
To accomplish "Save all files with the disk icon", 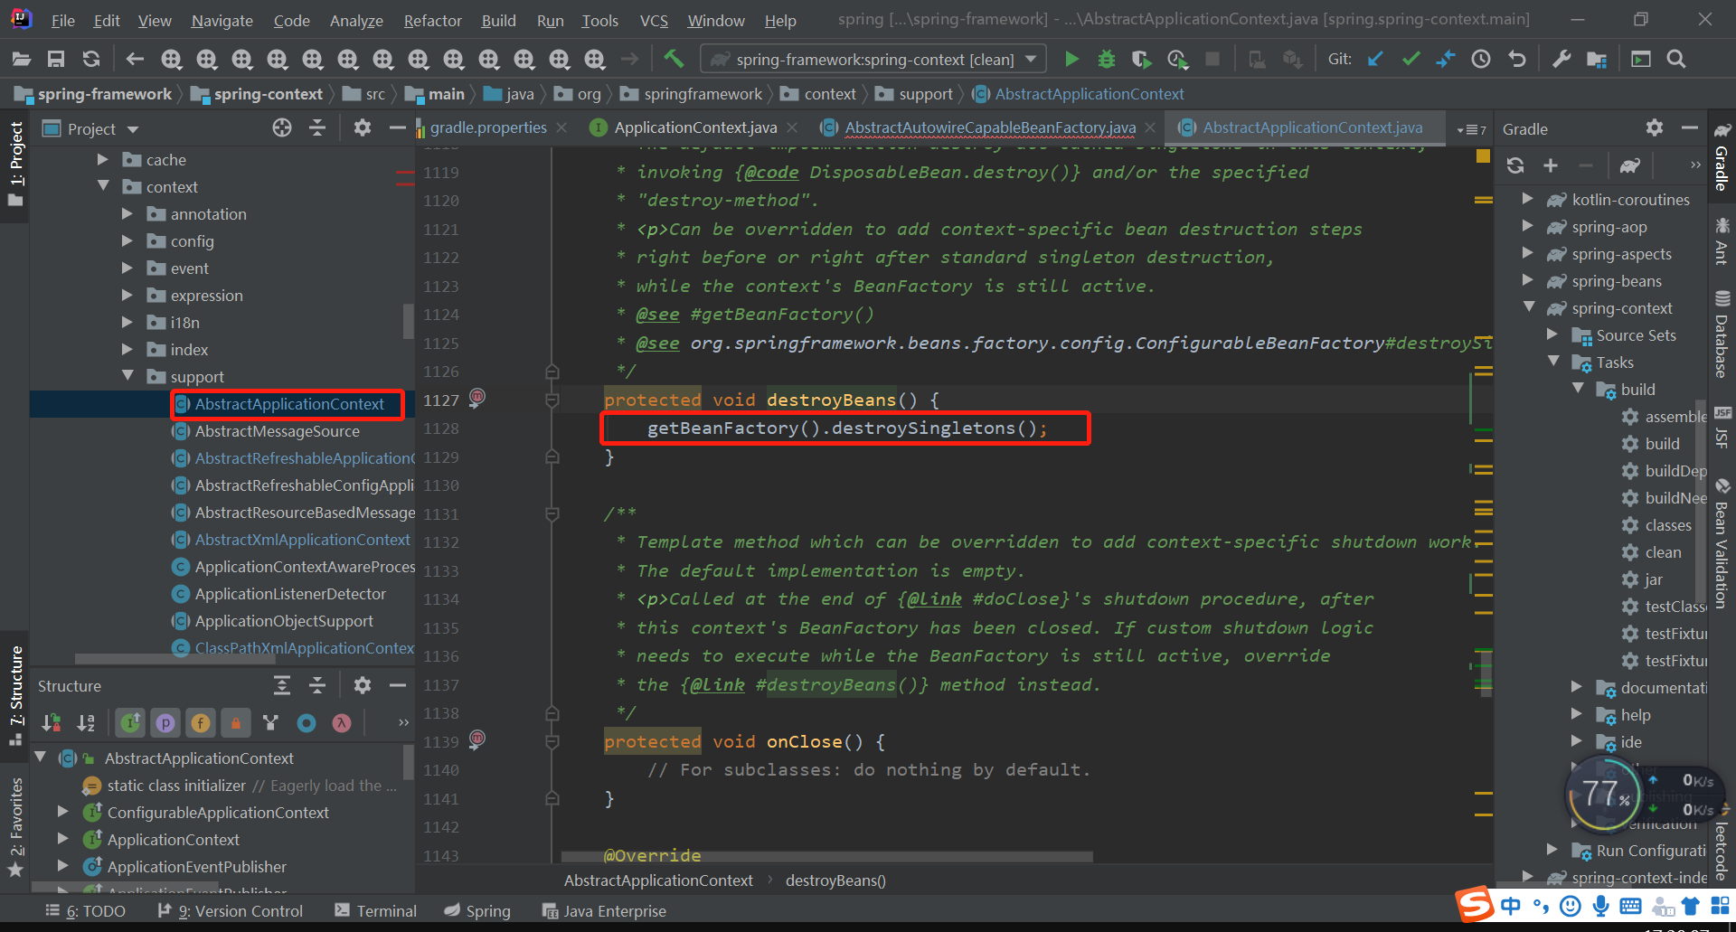I will point(56,59).
